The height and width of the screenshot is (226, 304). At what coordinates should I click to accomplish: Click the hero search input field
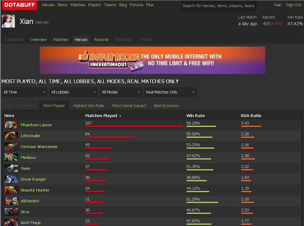(218, 6)
